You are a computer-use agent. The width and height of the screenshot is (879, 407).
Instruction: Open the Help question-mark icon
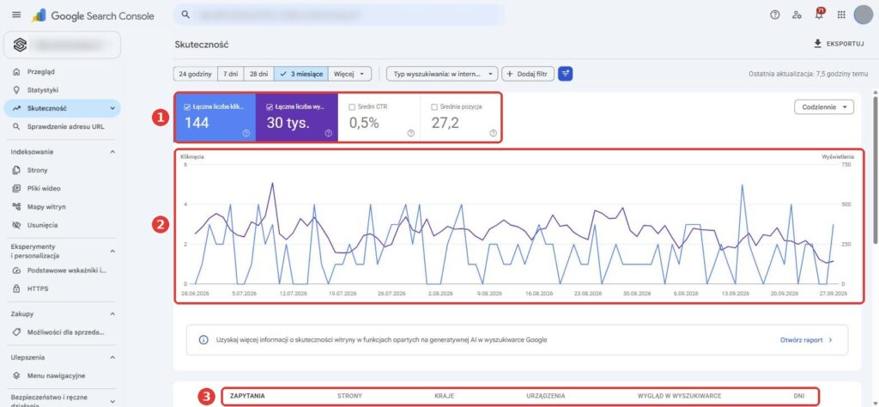tap(775, 15)
